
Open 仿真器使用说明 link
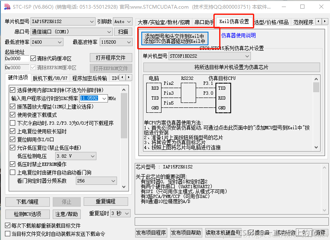239,35
